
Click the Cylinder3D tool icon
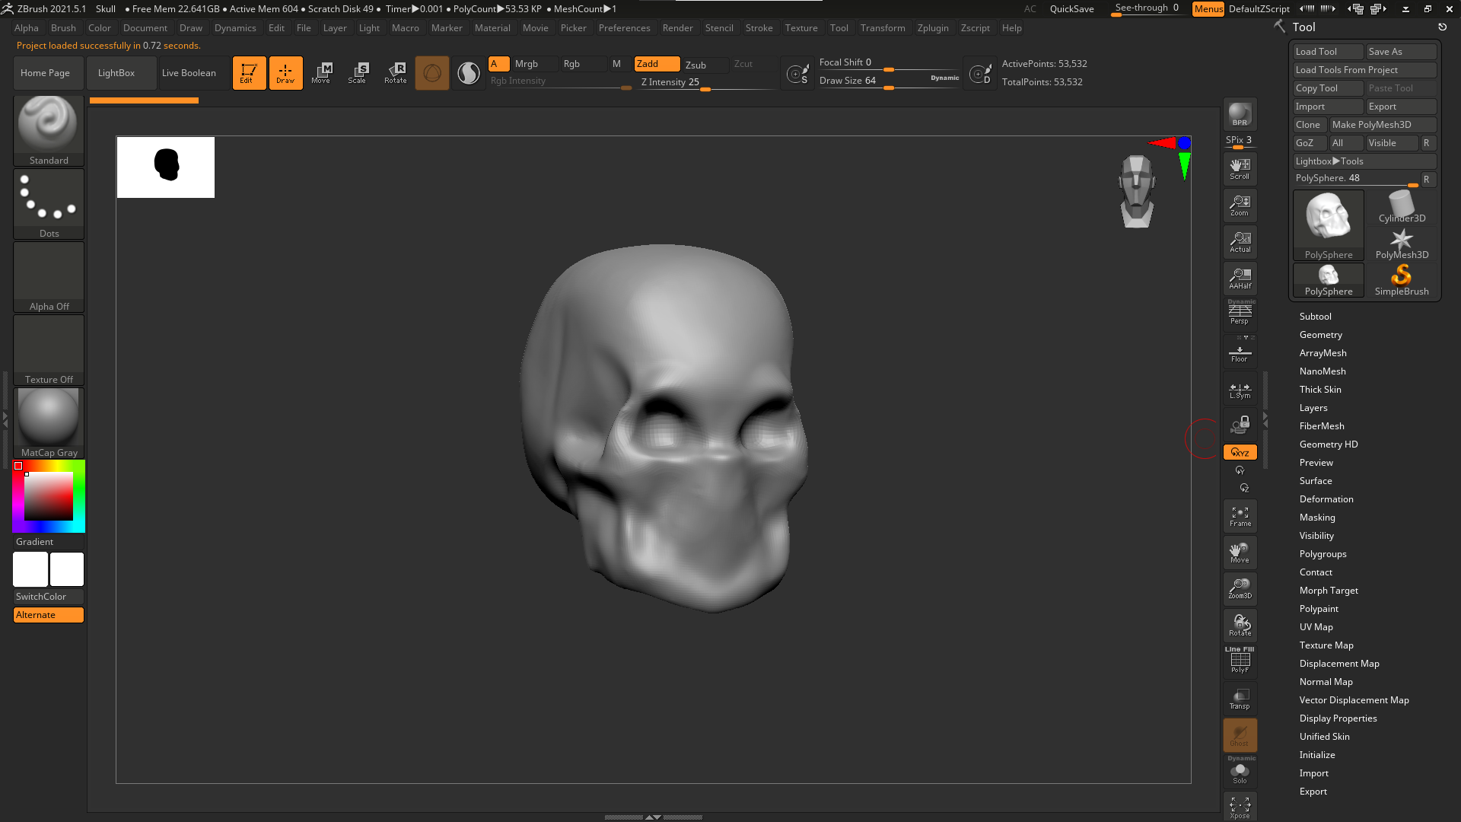pos(1401,207)
